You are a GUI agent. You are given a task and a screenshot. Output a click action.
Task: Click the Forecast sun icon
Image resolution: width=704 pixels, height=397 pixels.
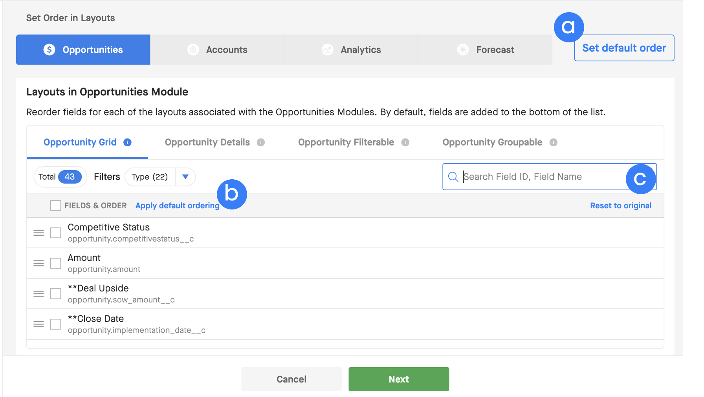pyautogui.click(x=463, y=49)
